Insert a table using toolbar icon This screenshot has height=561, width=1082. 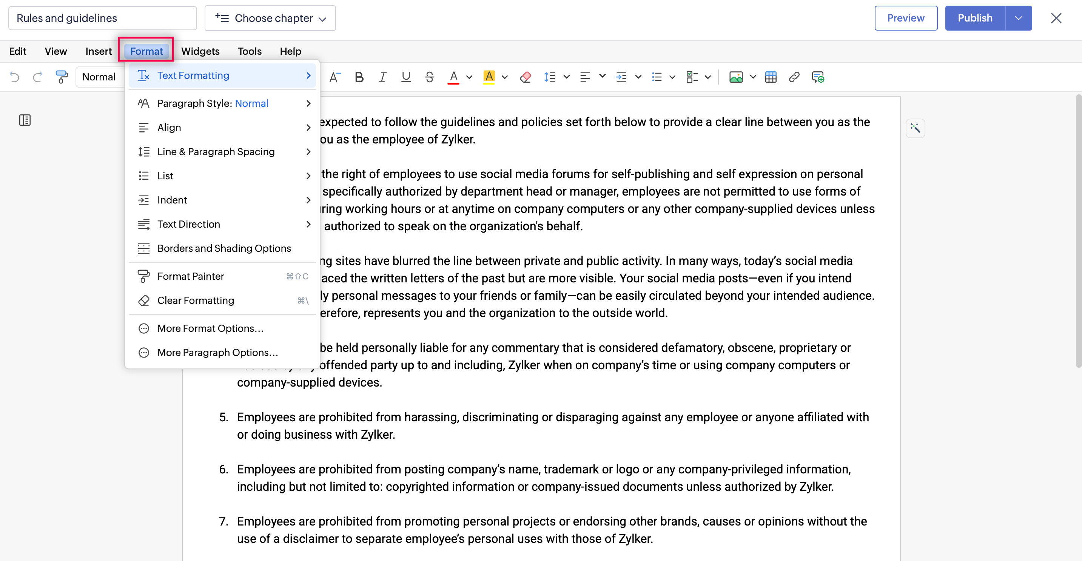tap(771, 77)
